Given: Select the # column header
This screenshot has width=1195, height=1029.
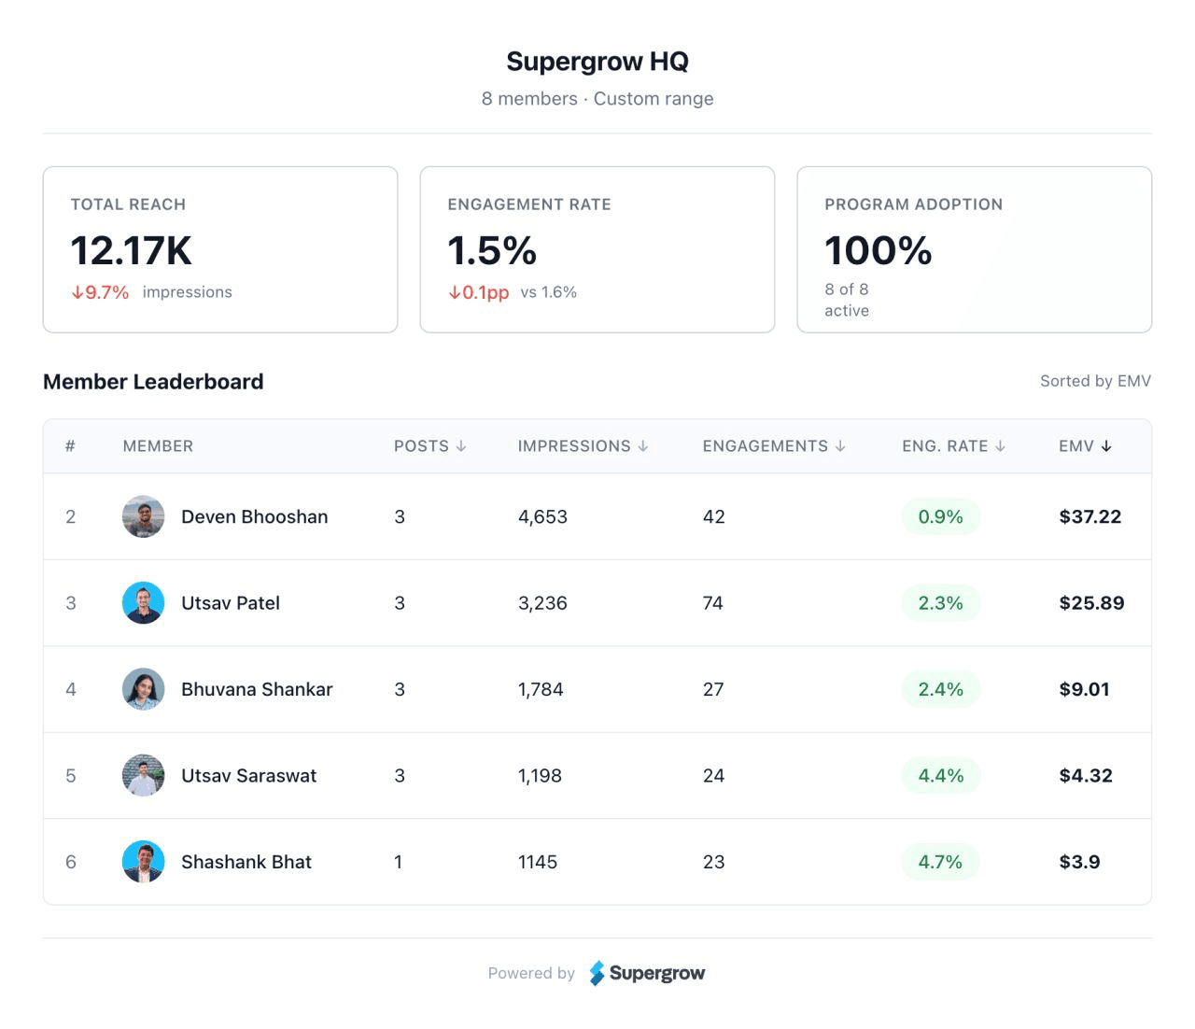Looking at the screenshot, I should click(x=70, y=446).
